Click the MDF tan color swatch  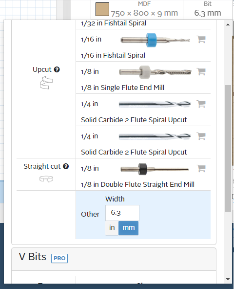pos(102,9)
